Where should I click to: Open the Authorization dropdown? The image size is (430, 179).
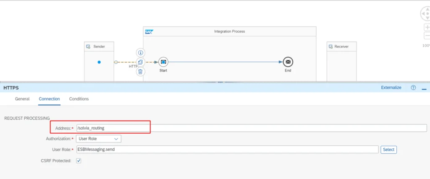[99, 139]
